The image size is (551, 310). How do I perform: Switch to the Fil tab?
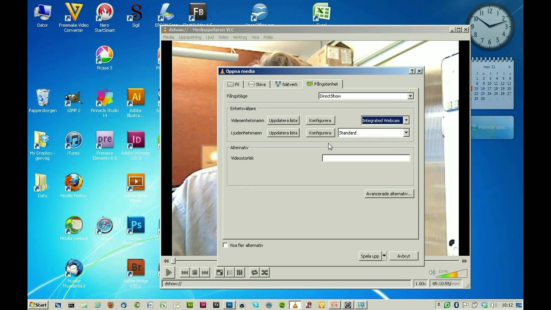(233, 84)
